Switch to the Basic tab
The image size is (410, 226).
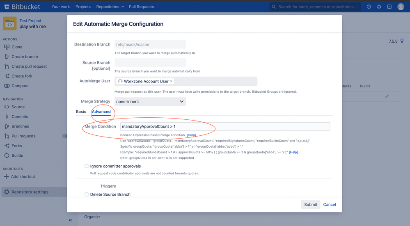pyautogui.click(x=81, y=112)
